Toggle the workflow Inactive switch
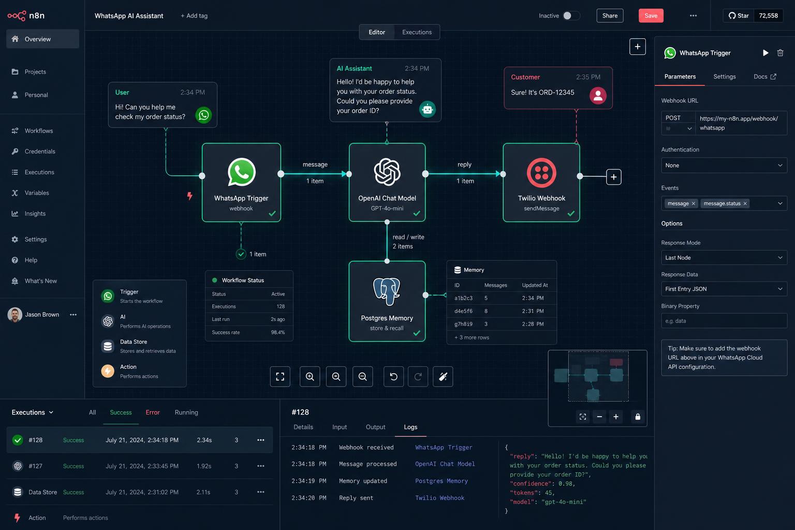This screenshot has width=795, height=530. tap(571, 16)
